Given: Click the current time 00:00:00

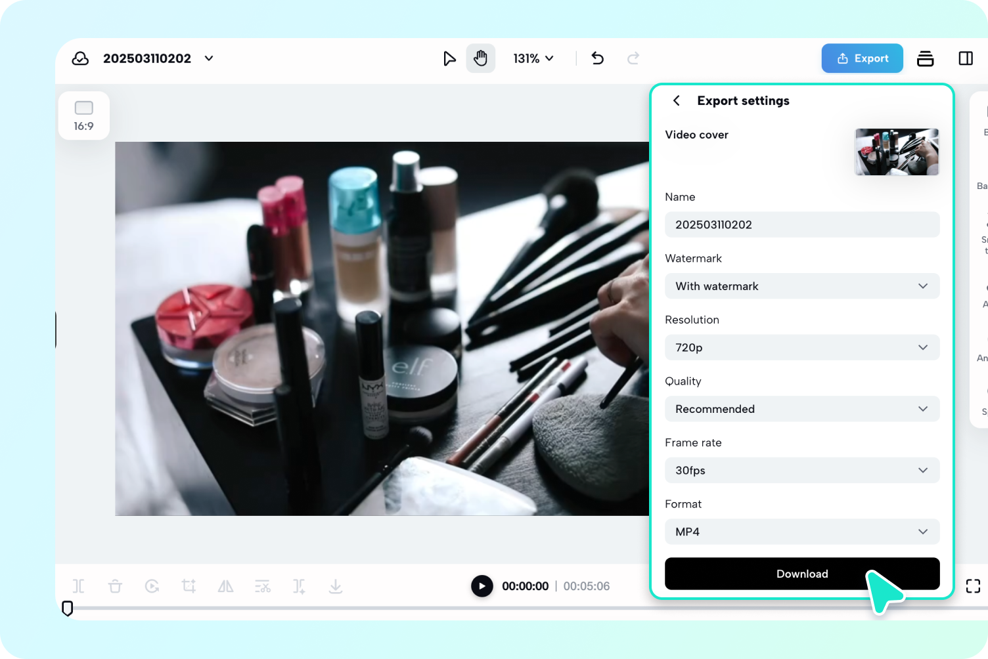Looking at the screenshot, I should tap(526, 586).
